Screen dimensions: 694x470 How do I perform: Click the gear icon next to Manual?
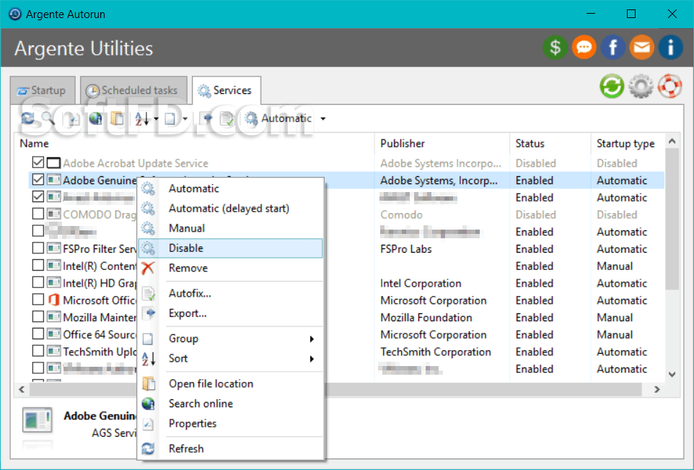tap(148, 228)
